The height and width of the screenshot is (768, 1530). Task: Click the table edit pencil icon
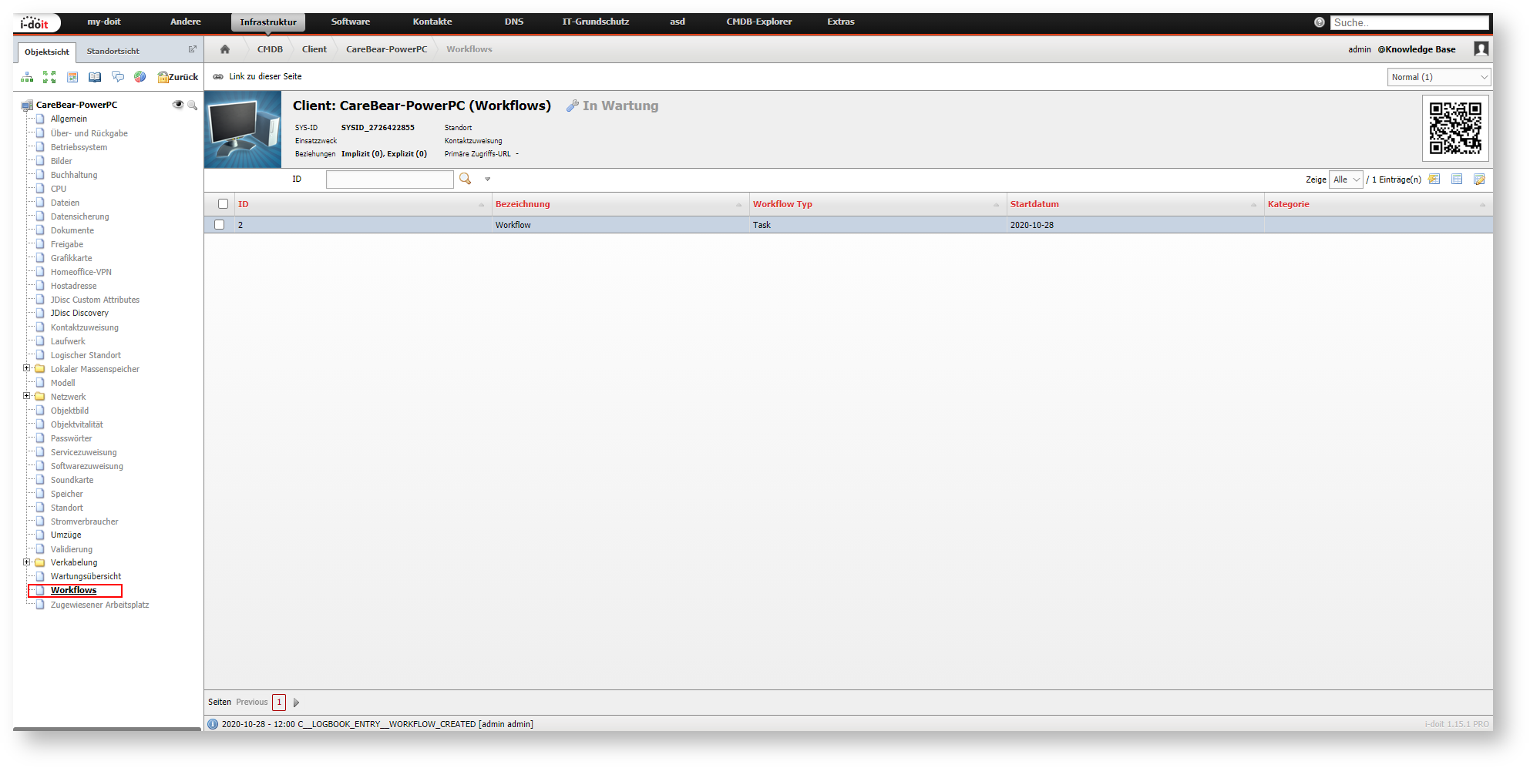coord(1479,179)
